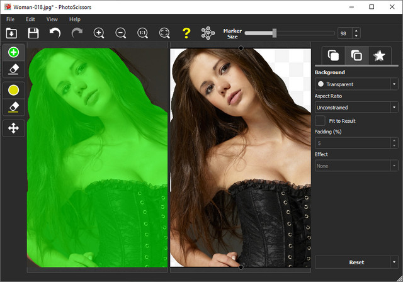
Task: Open the File menu
Action: (11, 20)
